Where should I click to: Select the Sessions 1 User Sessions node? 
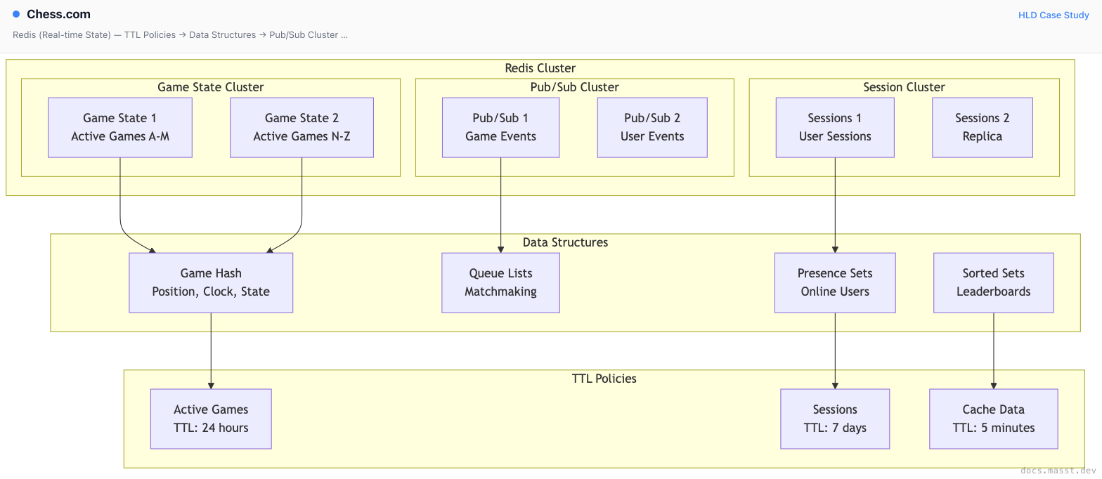(x=835, y=127)
